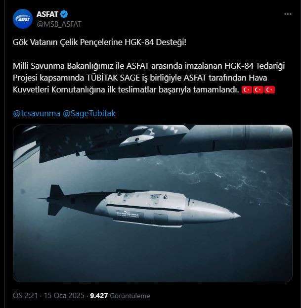301x308 pixels.
Task: Click the white stencil label on bomb body
Action: [127, 214]
